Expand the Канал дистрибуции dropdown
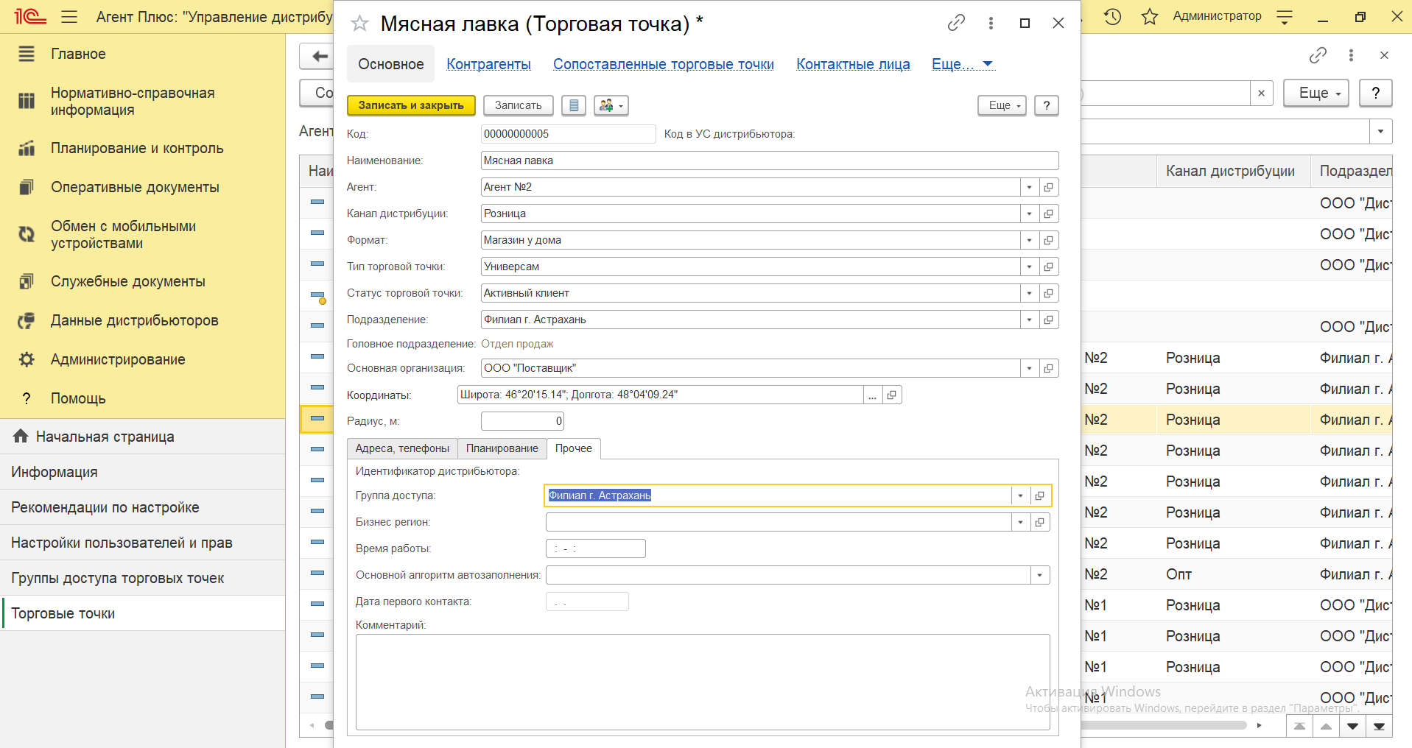The image size is (1412, 748). pos(1030,214)
